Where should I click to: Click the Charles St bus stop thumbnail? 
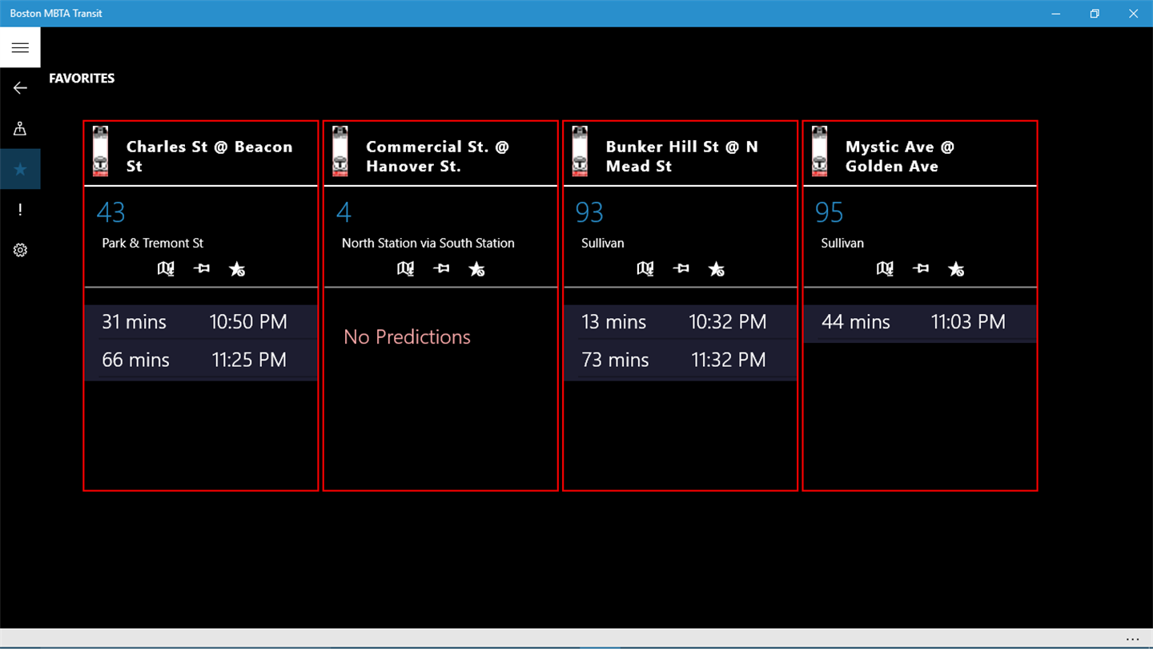(100, 151)
